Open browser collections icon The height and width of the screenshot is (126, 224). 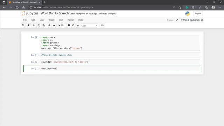[206, 7]
